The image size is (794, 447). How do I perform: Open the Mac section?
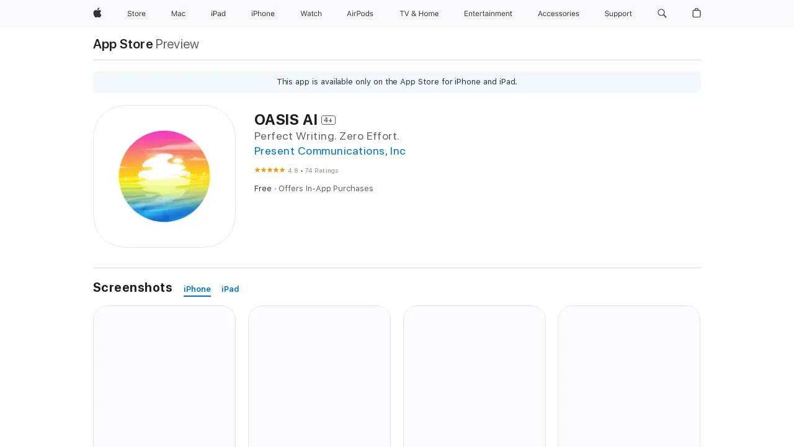pyautogui.click(x=178, y=14)
